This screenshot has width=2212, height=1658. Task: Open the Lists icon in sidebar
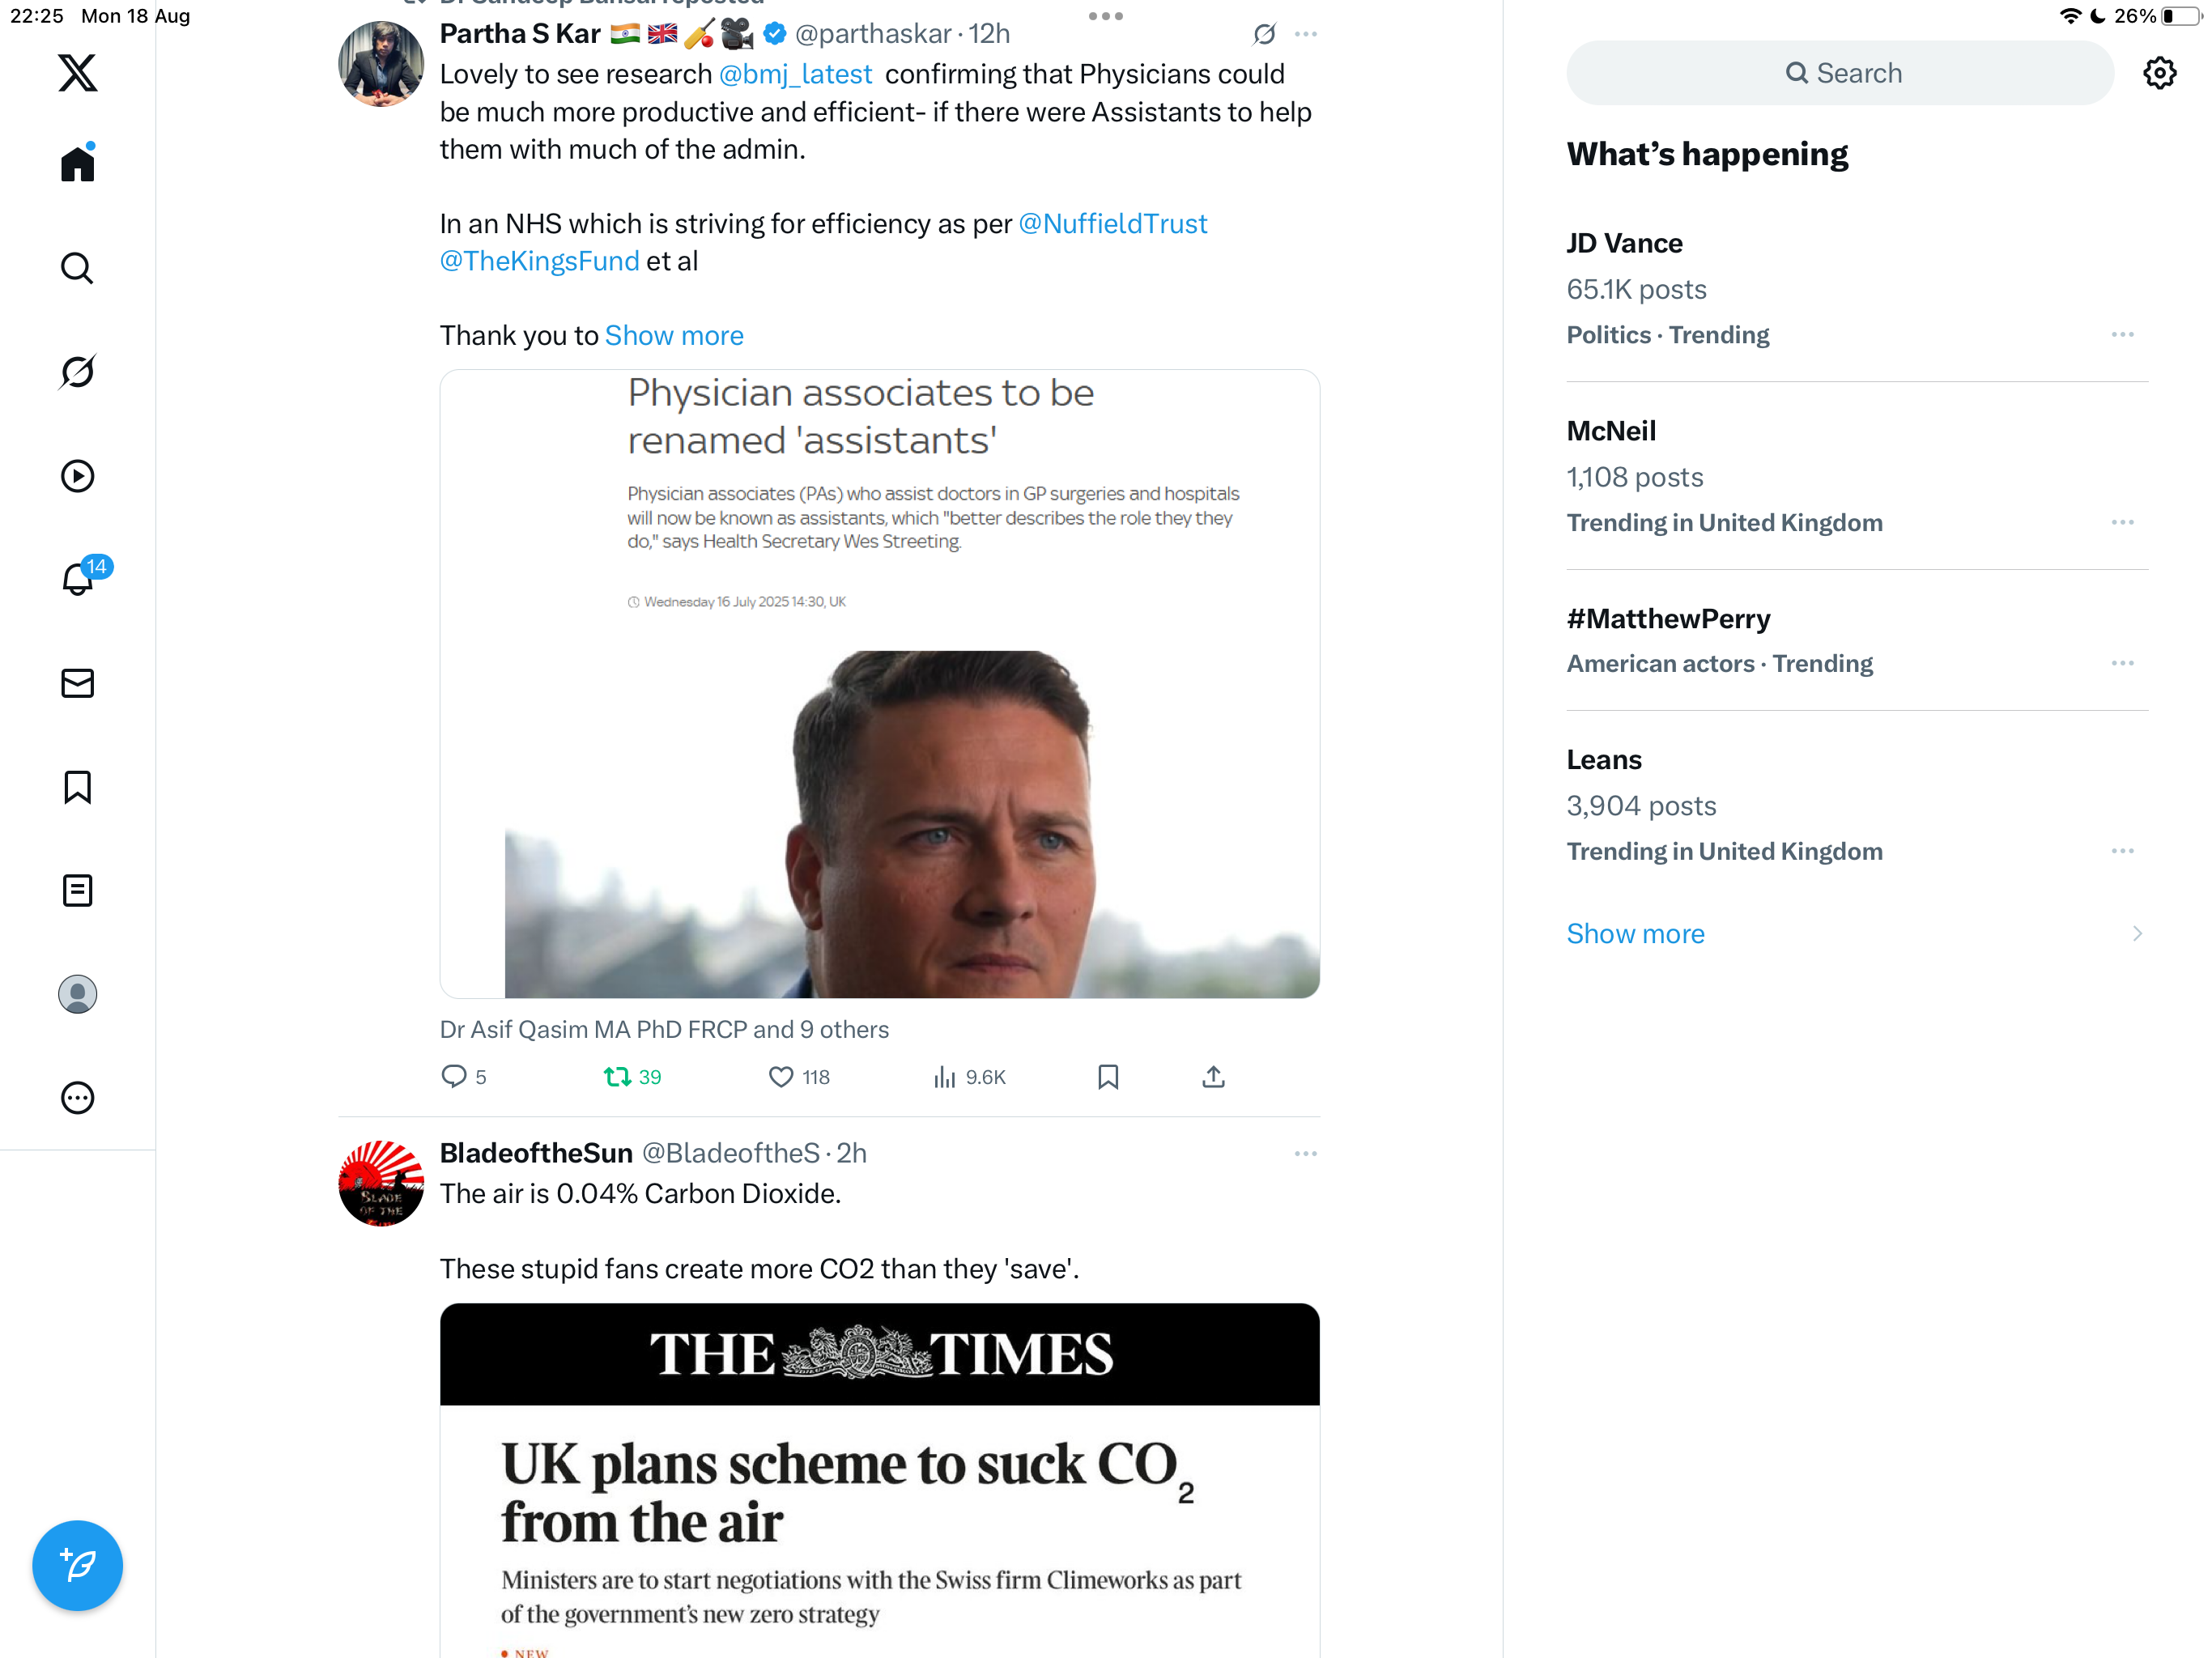click(x=77, y=890)
